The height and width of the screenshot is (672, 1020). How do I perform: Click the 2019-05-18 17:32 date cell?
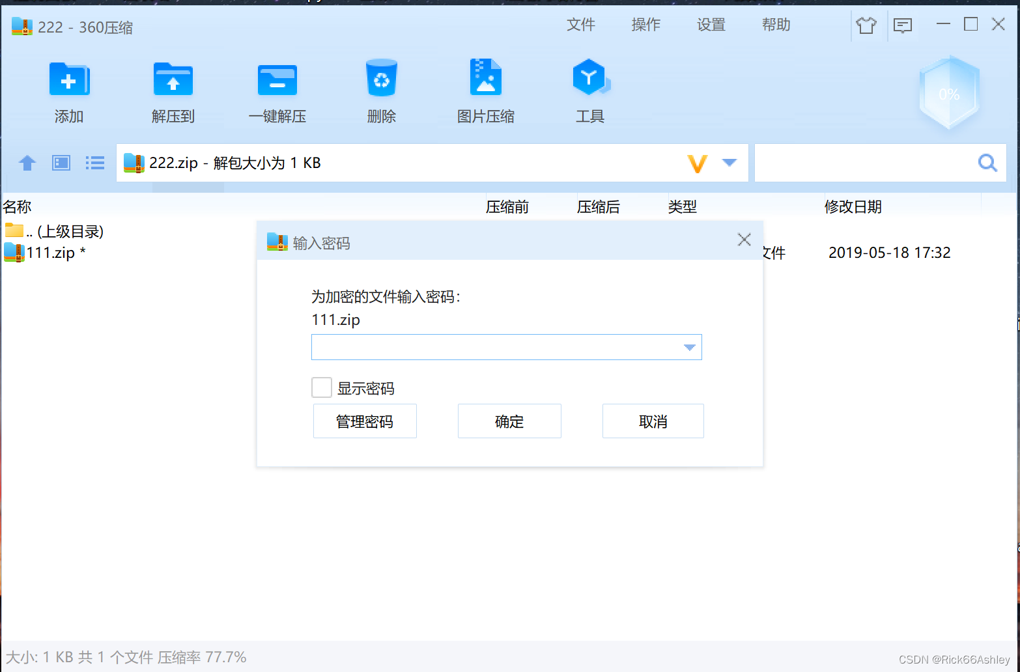click(x=890, y=253)
